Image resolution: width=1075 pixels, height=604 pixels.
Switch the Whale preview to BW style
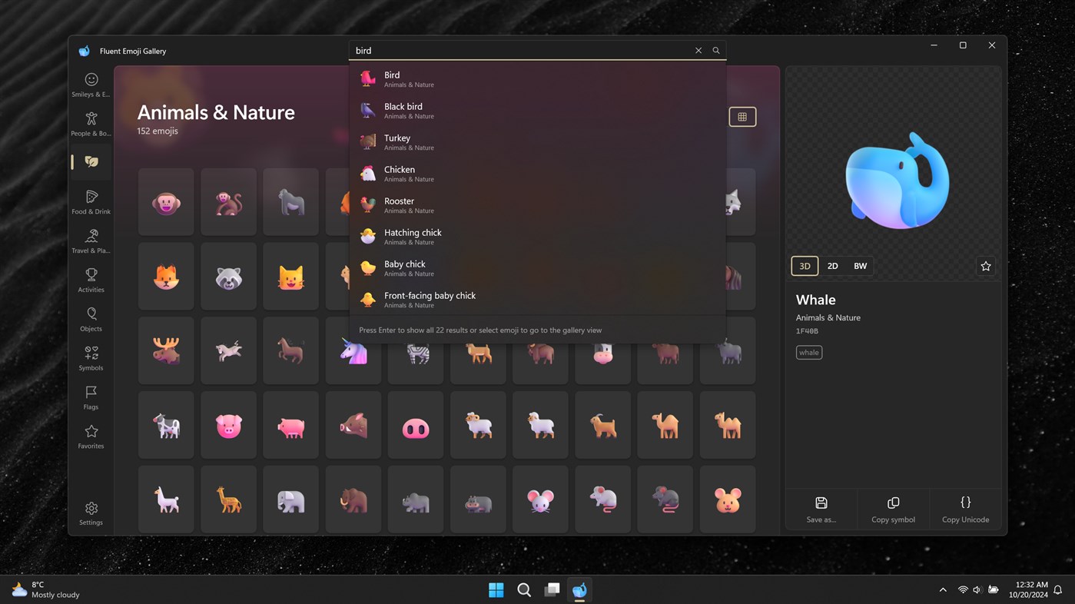click(860, 265)
